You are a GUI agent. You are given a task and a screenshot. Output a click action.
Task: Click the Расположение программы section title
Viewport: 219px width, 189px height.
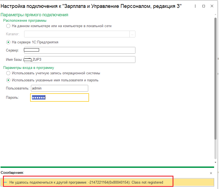point(25,21)
